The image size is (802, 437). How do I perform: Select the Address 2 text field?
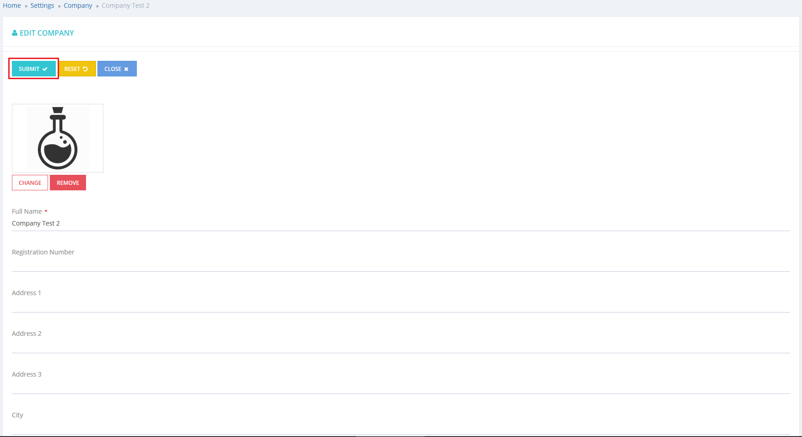401,345
